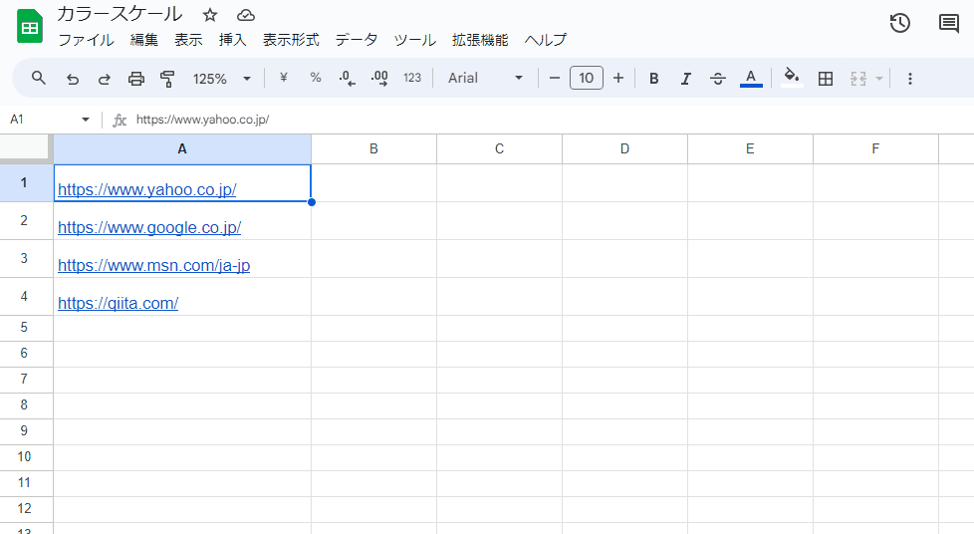Follow the google.co.jp link in A2
The width and height of the screenshot is (974, 534).
pos(149,227)
